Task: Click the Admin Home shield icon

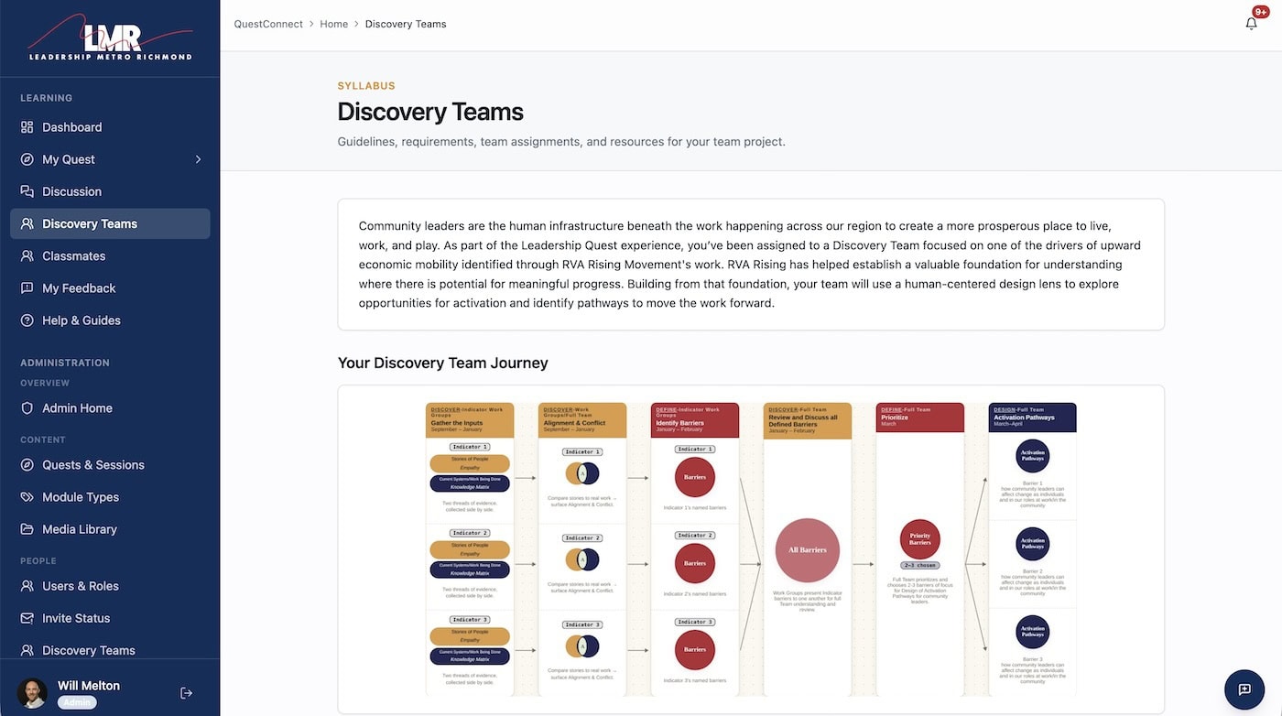Action: (x=27, y=408)
